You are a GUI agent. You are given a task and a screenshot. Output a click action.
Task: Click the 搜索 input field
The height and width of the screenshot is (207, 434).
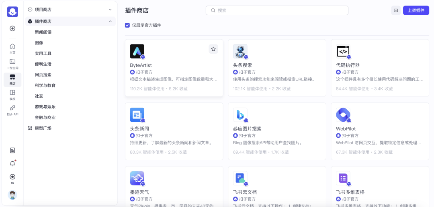click(x=277, y=10)
